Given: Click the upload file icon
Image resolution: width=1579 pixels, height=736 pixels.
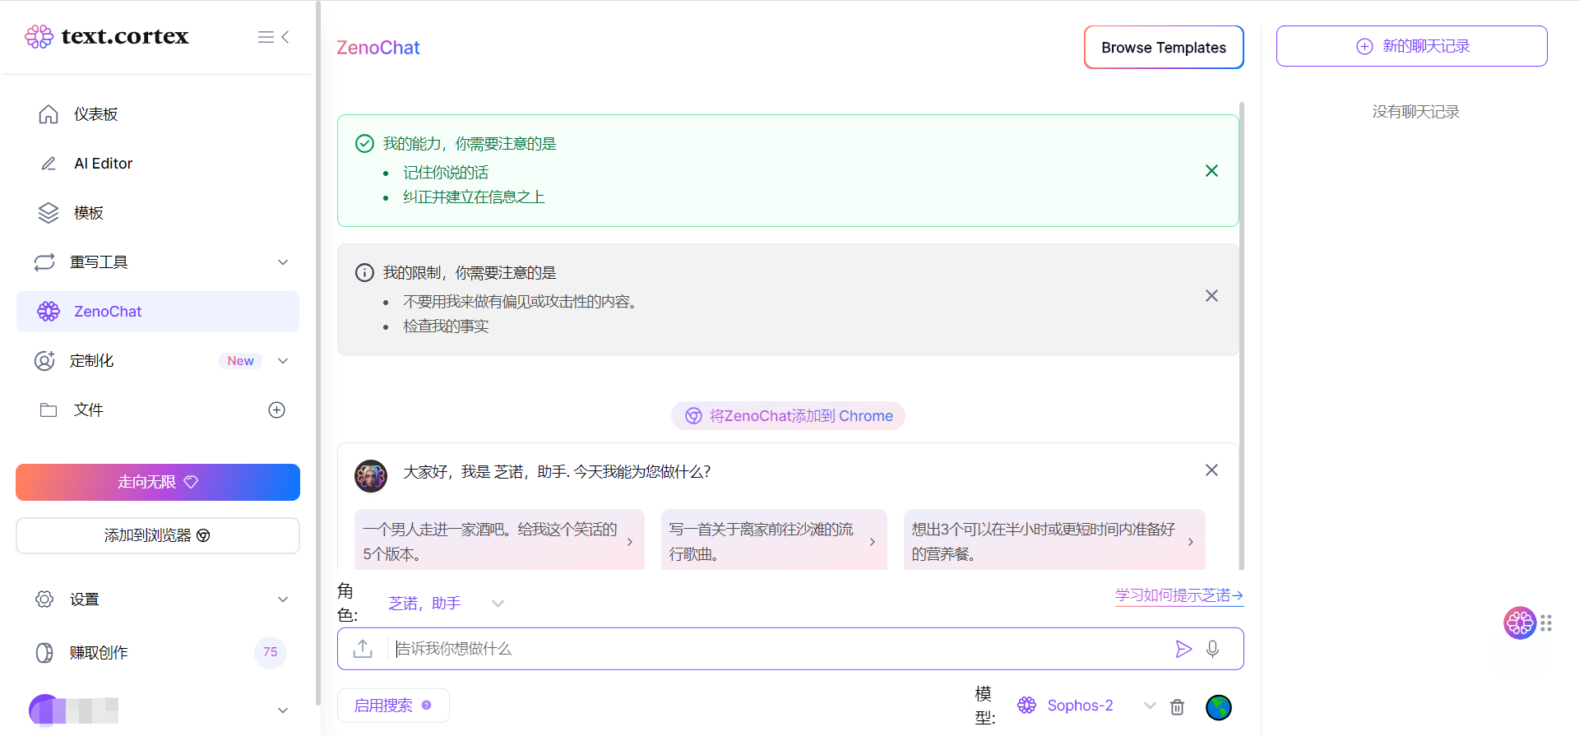Looking at the screenshot, I should [363, 649].
